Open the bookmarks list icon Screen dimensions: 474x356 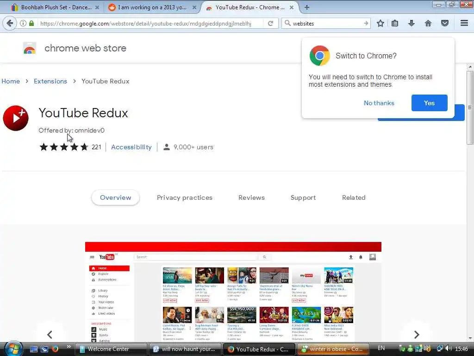coord(395,23)
